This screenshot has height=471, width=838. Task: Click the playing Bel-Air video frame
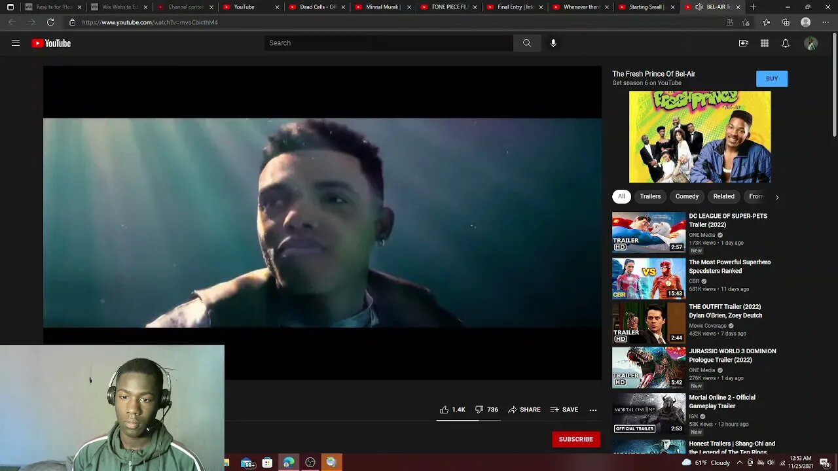pos(322,222)
